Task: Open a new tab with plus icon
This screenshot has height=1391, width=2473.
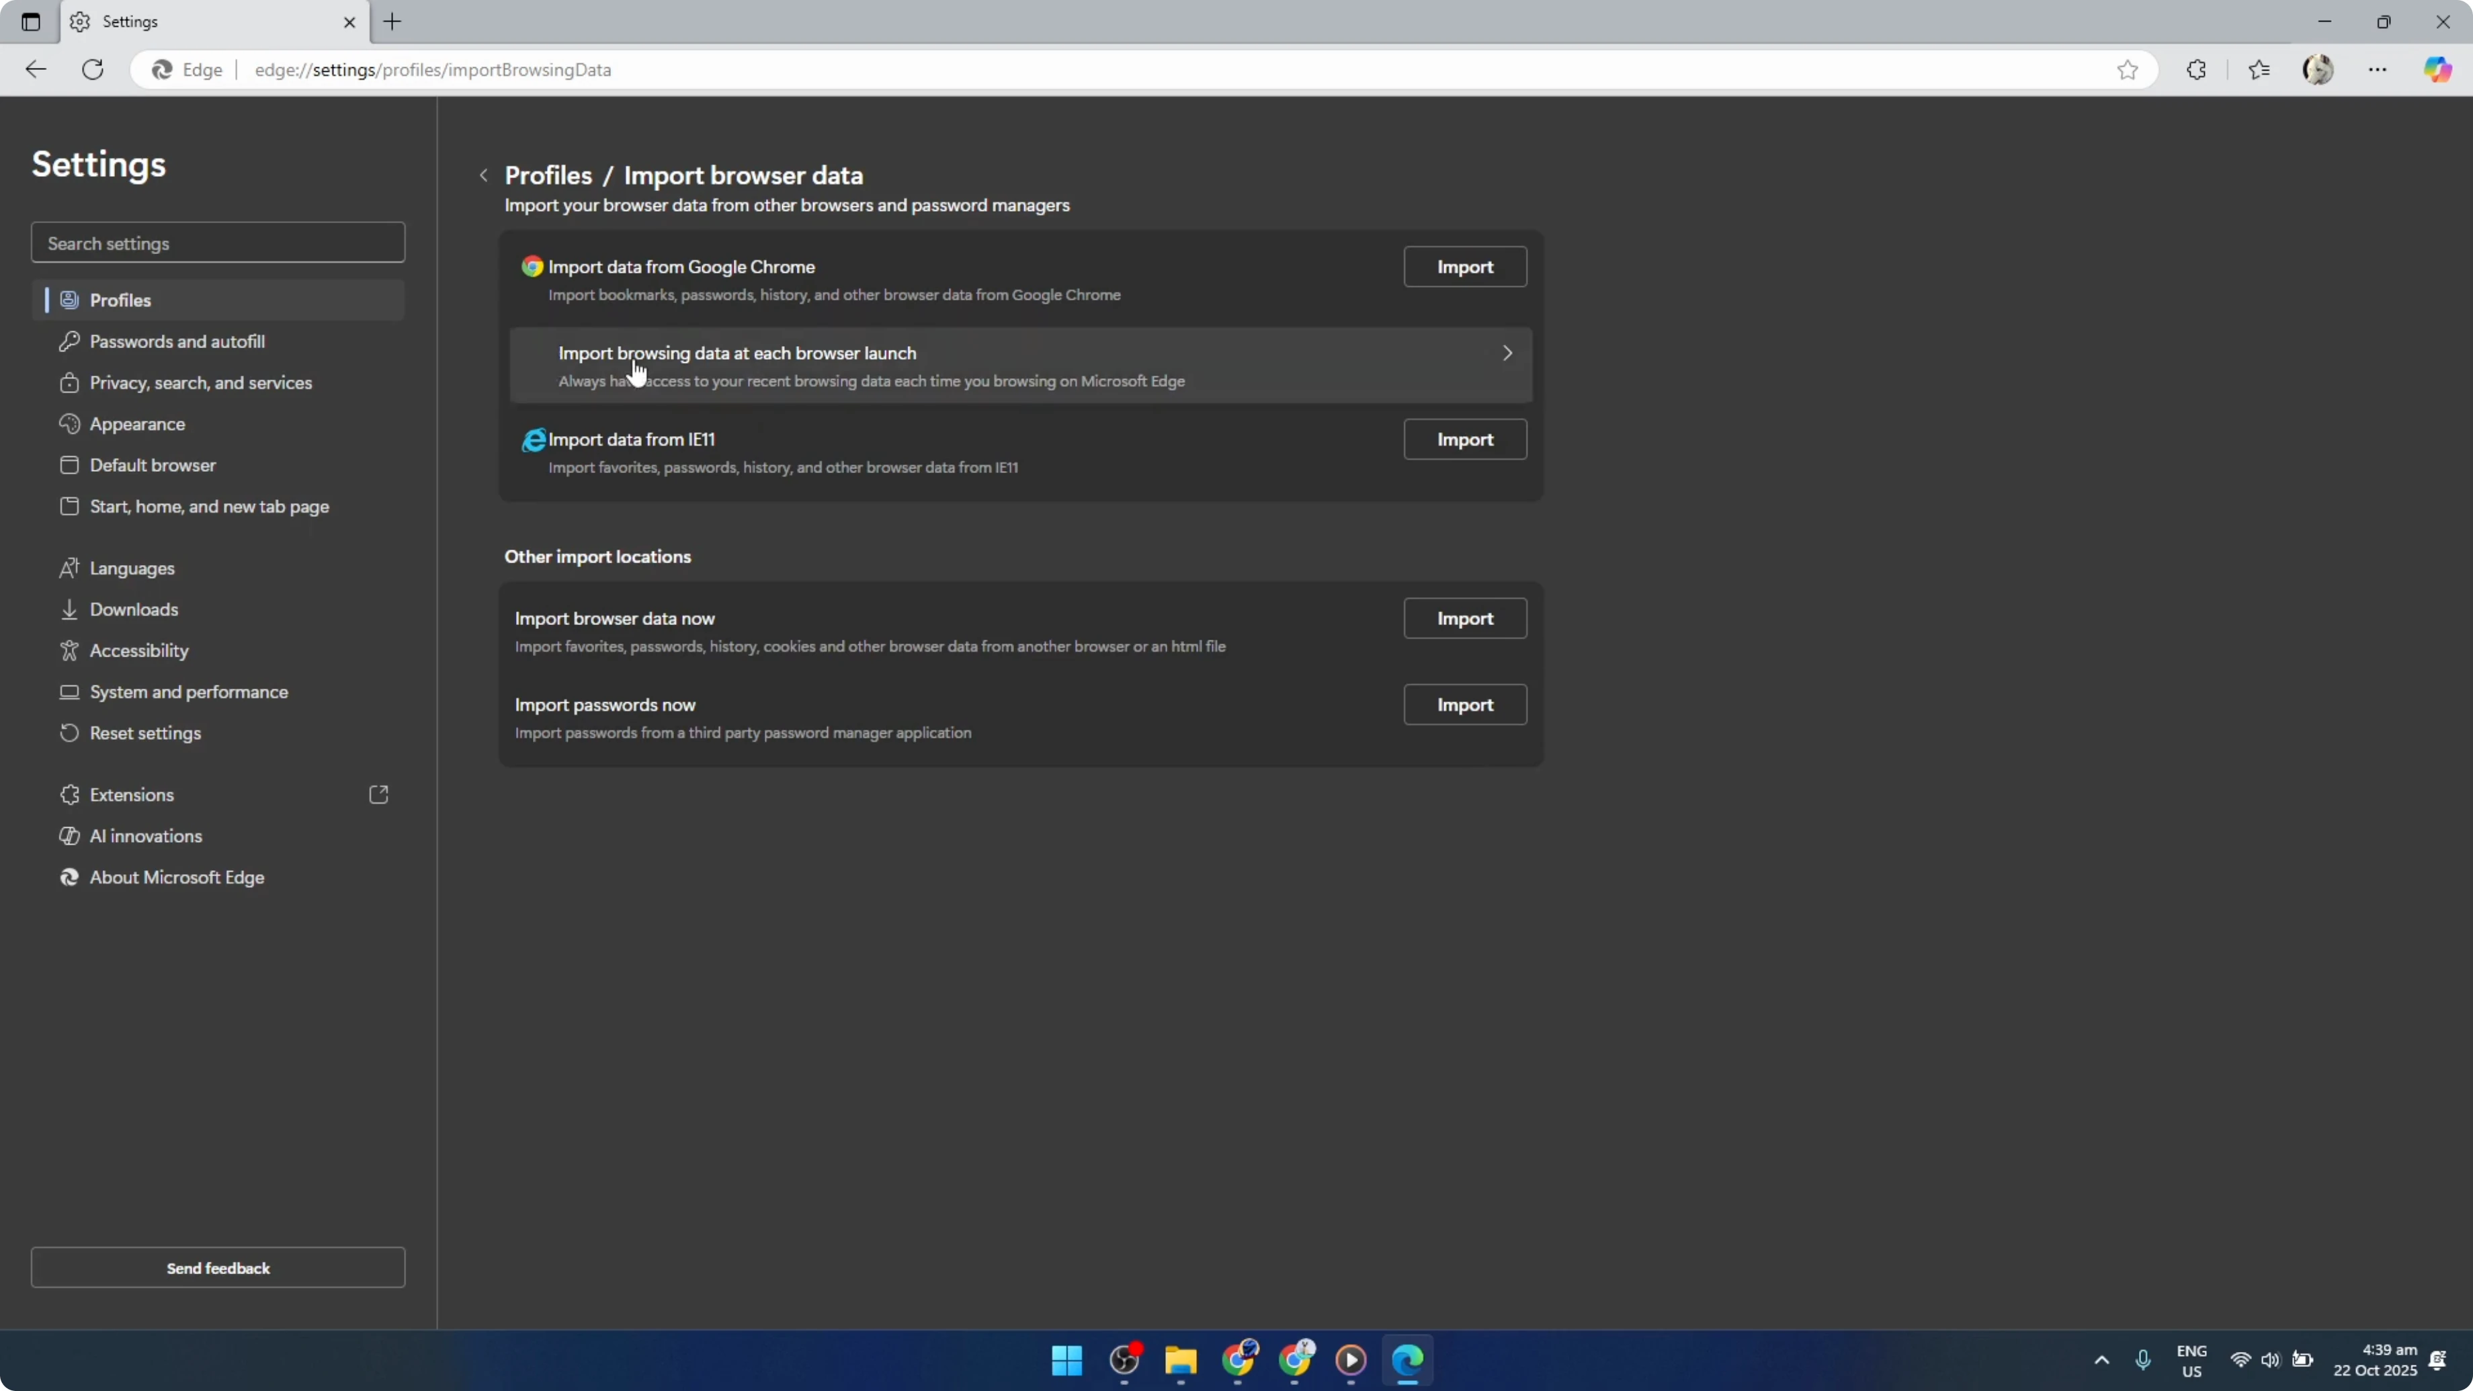Action: click(392, 21)
